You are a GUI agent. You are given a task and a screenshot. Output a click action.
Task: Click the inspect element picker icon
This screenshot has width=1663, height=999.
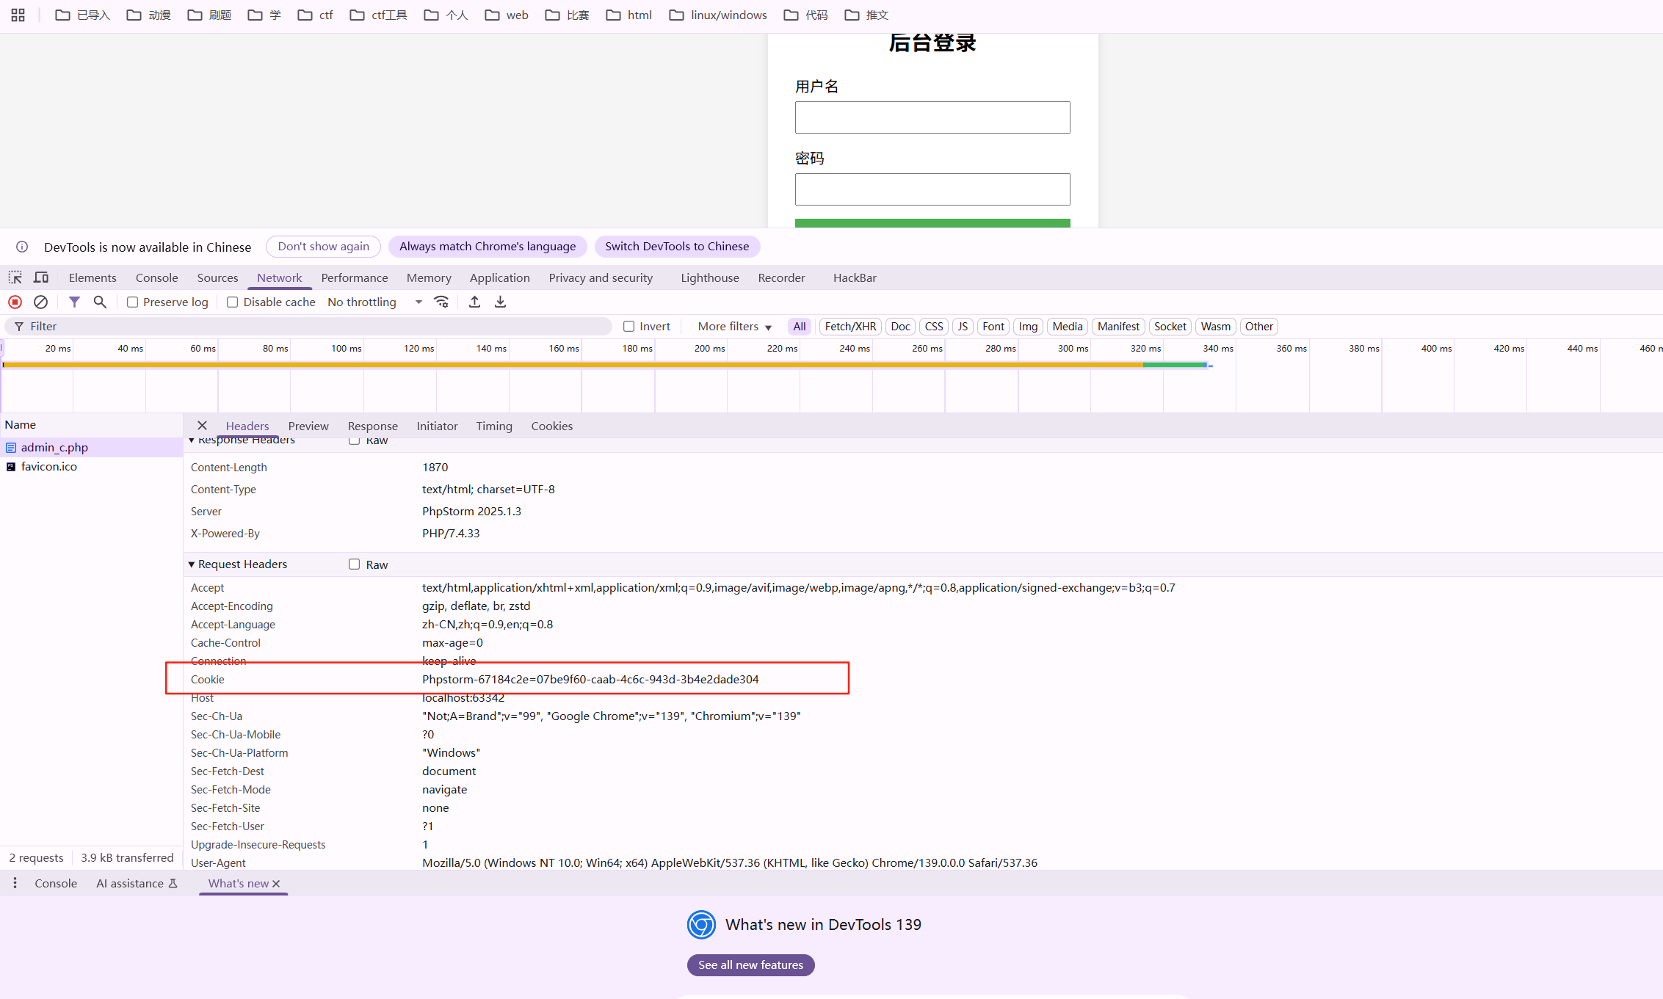[15, 277]
